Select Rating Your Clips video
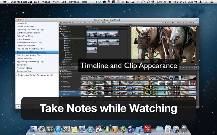 (x=37, y=36)
